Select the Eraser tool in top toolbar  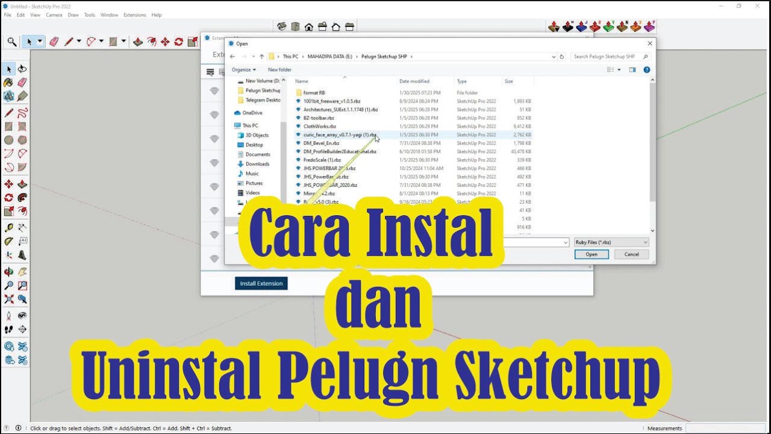coord(54,42)
